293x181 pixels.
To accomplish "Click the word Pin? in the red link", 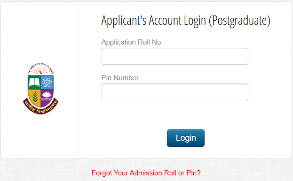I will [x=193, y=173].
